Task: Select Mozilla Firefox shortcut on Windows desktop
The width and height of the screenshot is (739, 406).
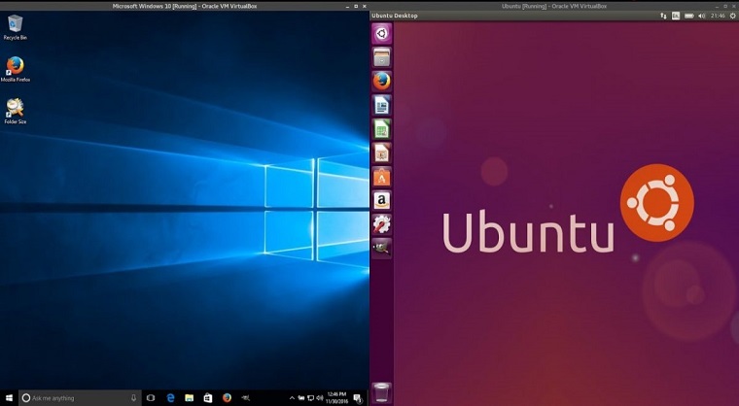Action: (16, 69)
